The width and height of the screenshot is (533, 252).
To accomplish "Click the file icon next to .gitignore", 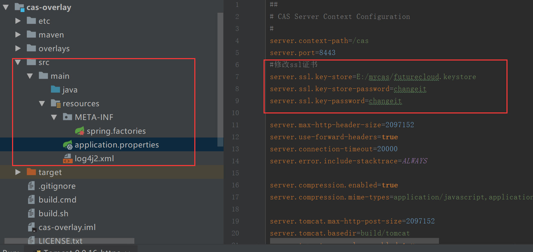I will 31,186.
